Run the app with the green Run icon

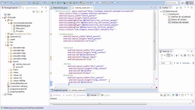click(x=58, y=3)
